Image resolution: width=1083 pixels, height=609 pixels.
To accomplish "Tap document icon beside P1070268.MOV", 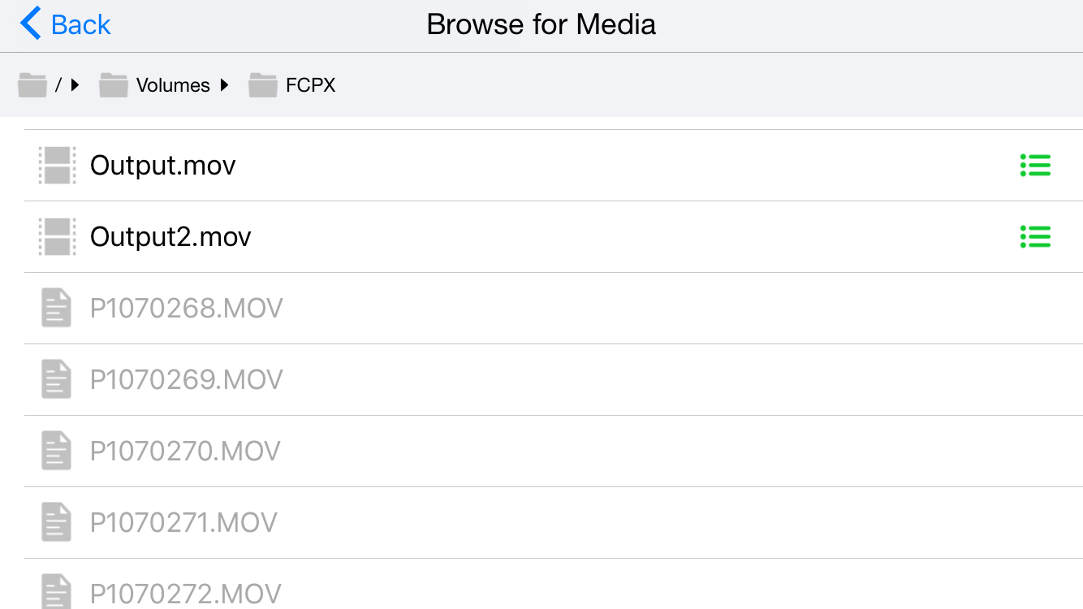I will tap(56, 309).
